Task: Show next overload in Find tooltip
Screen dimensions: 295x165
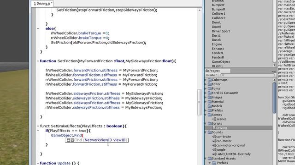Action: point(72,140)
